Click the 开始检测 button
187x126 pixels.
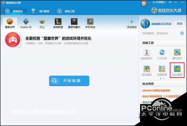coord(69,81)
